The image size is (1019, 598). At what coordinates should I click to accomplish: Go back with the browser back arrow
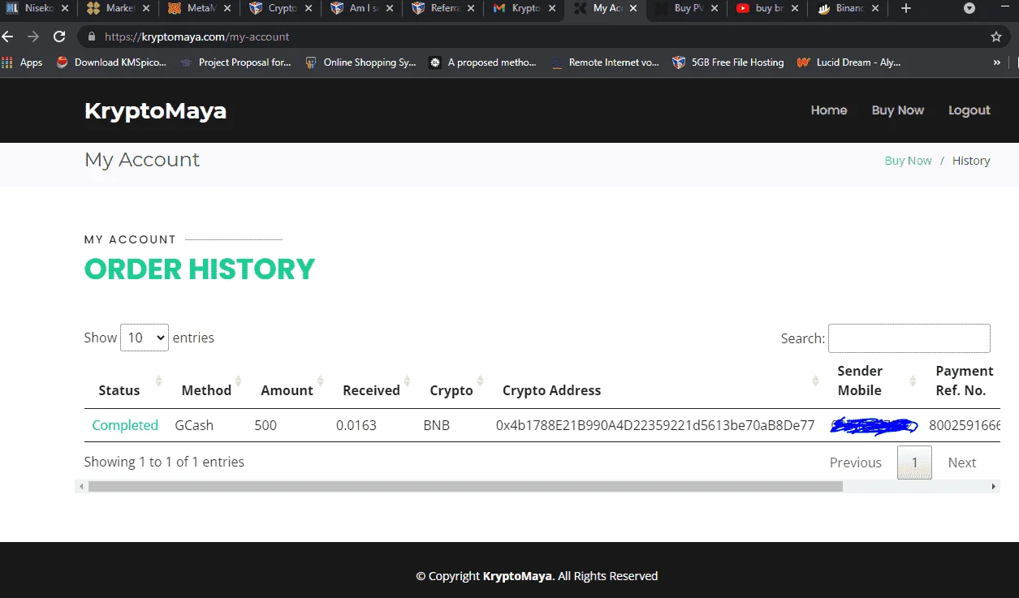[x=8, y=37]
